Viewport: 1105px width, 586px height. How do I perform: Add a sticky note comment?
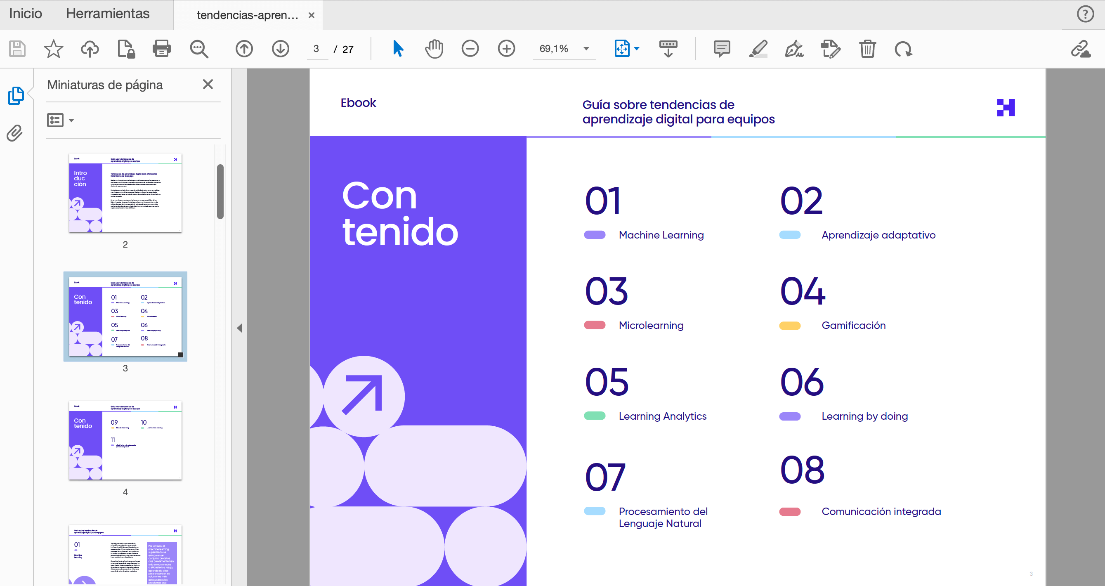(722, 48)
